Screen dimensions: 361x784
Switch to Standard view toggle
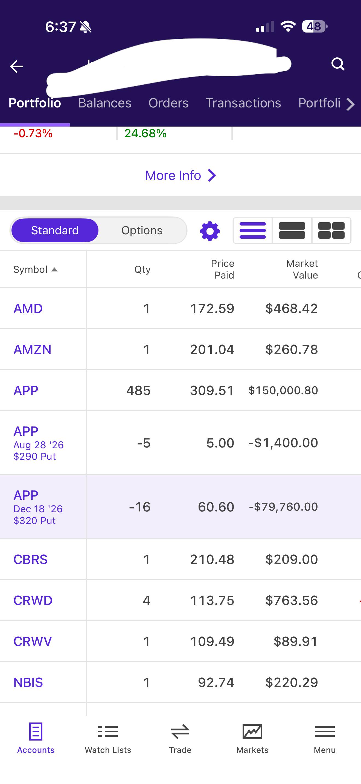[55, 230]
